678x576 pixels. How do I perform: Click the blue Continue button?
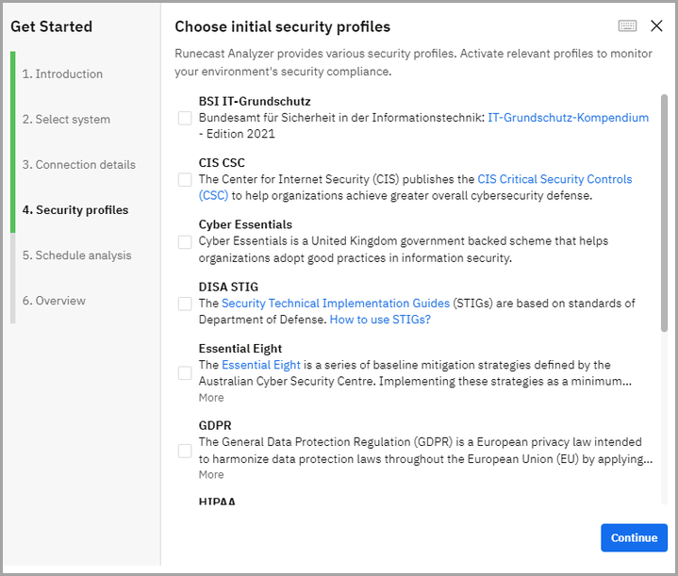634,537
